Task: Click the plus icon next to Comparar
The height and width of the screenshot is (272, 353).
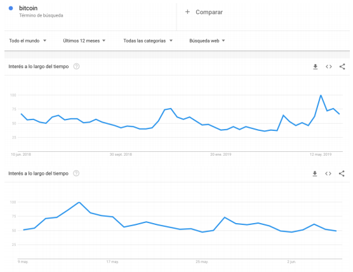Action: click(187, 12)
